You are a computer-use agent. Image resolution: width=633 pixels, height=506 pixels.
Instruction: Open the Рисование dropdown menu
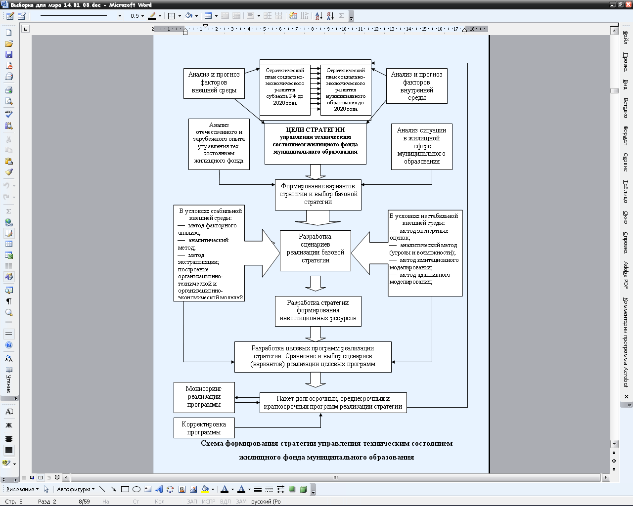point(22,489)
